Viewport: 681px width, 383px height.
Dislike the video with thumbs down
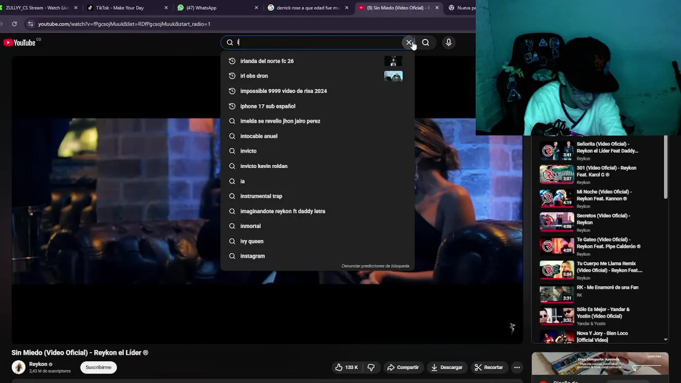point(371,368)
